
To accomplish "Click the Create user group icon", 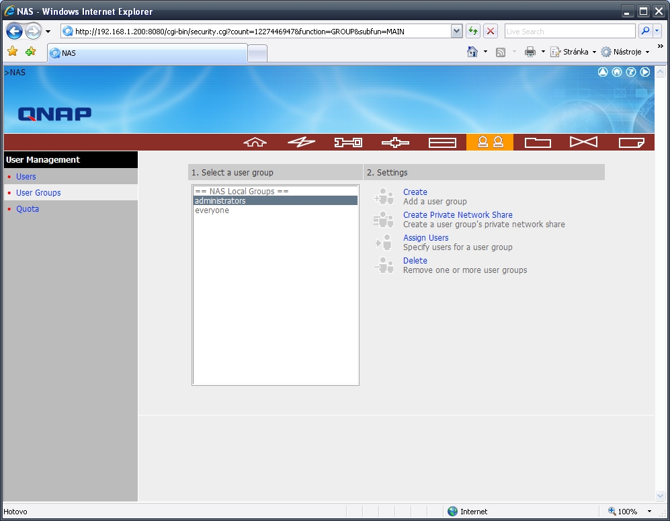I will (x=384, y=196).
